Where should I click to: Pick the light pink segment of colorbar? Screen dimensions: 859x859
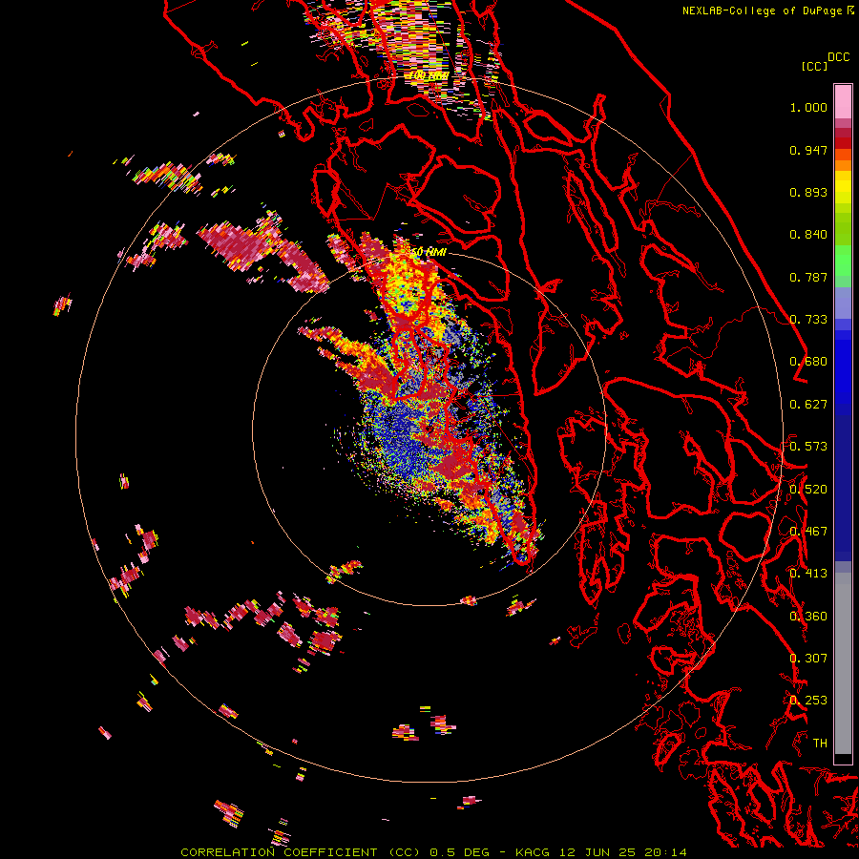pyautogui.click(x=843, y=101)
